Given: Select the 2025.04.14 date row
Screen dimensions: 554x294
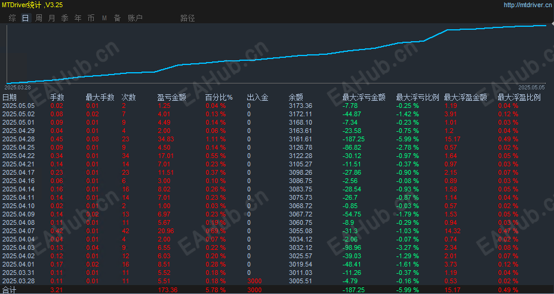Looking at the screenshot, I should (x=19, y=189).
